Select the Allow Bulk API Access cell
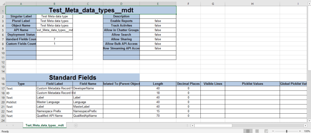The image size is (311, 133). pyautogui.click(x=121, y=44)
